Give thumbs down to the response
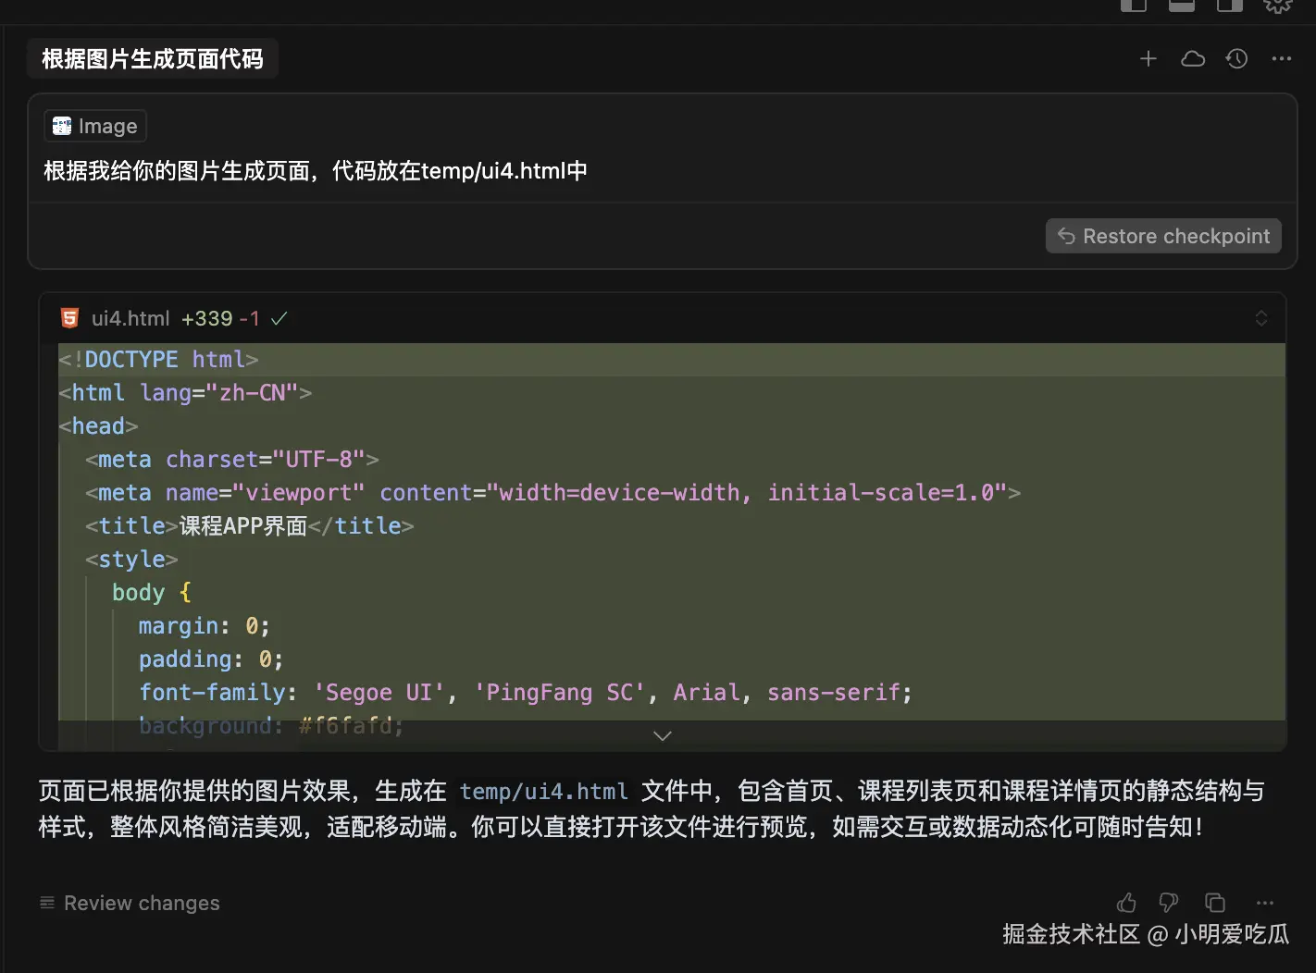The image size is (1316, 973). click(1169, 903)
